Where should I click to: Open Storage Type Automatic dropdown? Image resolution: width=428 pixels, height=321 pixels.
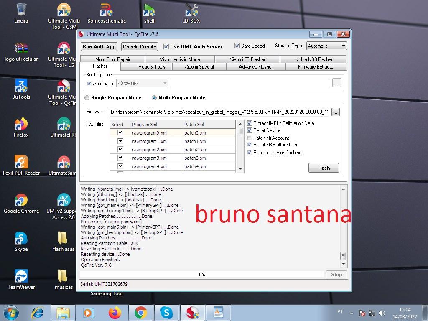[327, 46]
